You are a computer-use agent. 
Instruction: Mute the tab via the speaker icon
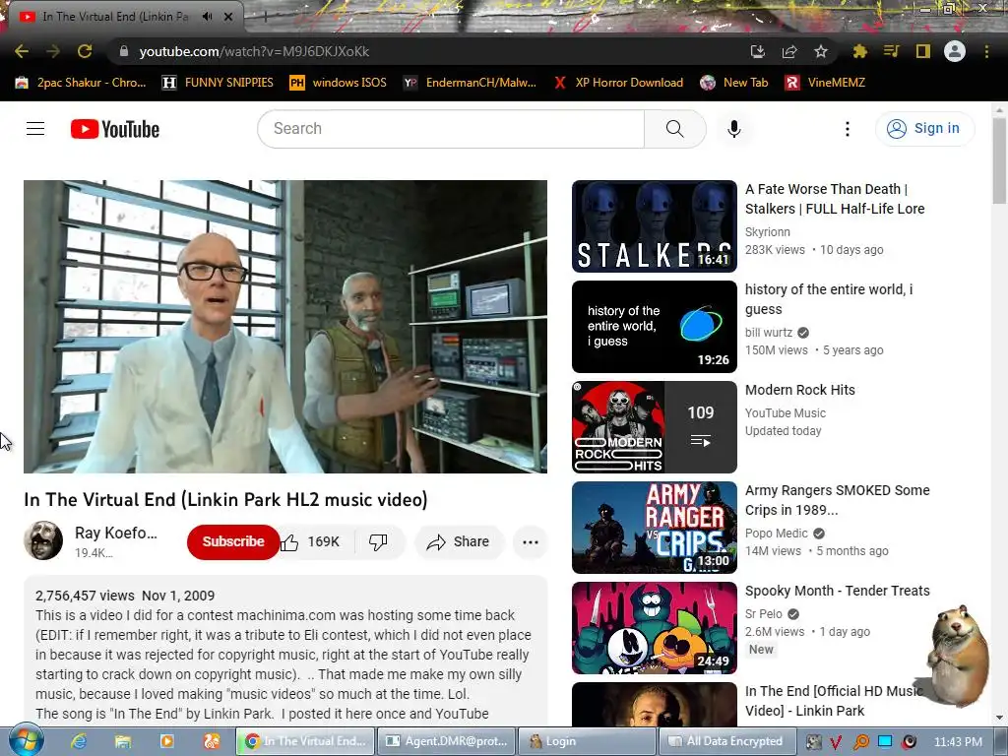pyautogui.click(x=207, y=17)
